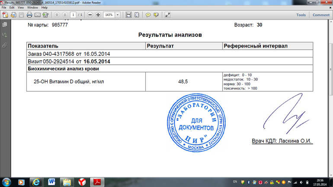This screenshot has height=187, width=333.
Task: Open the signatures sidebar panel
Action: pos(5,35)
